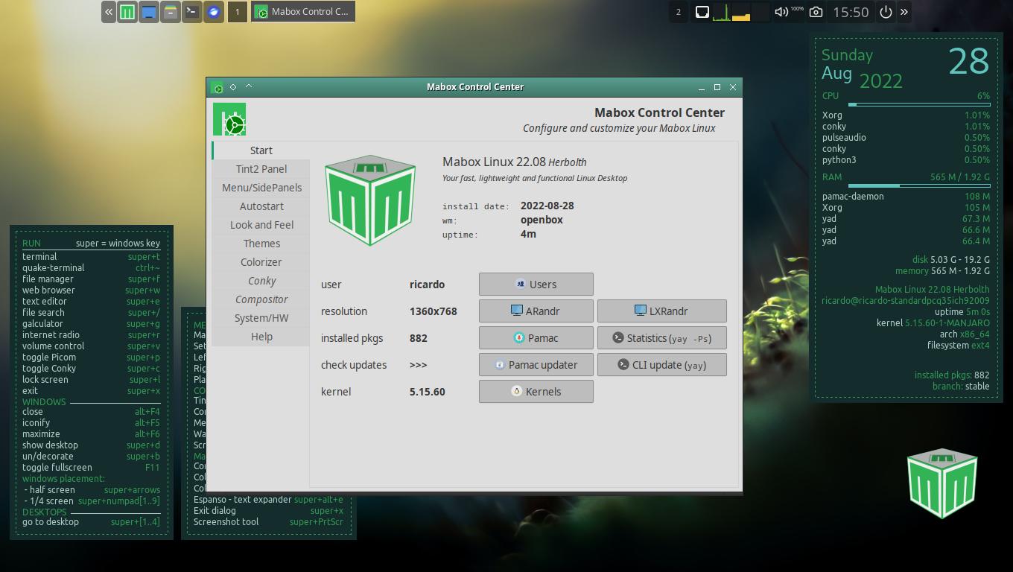Open the Menu/SidePanels tab

(261, 188)
